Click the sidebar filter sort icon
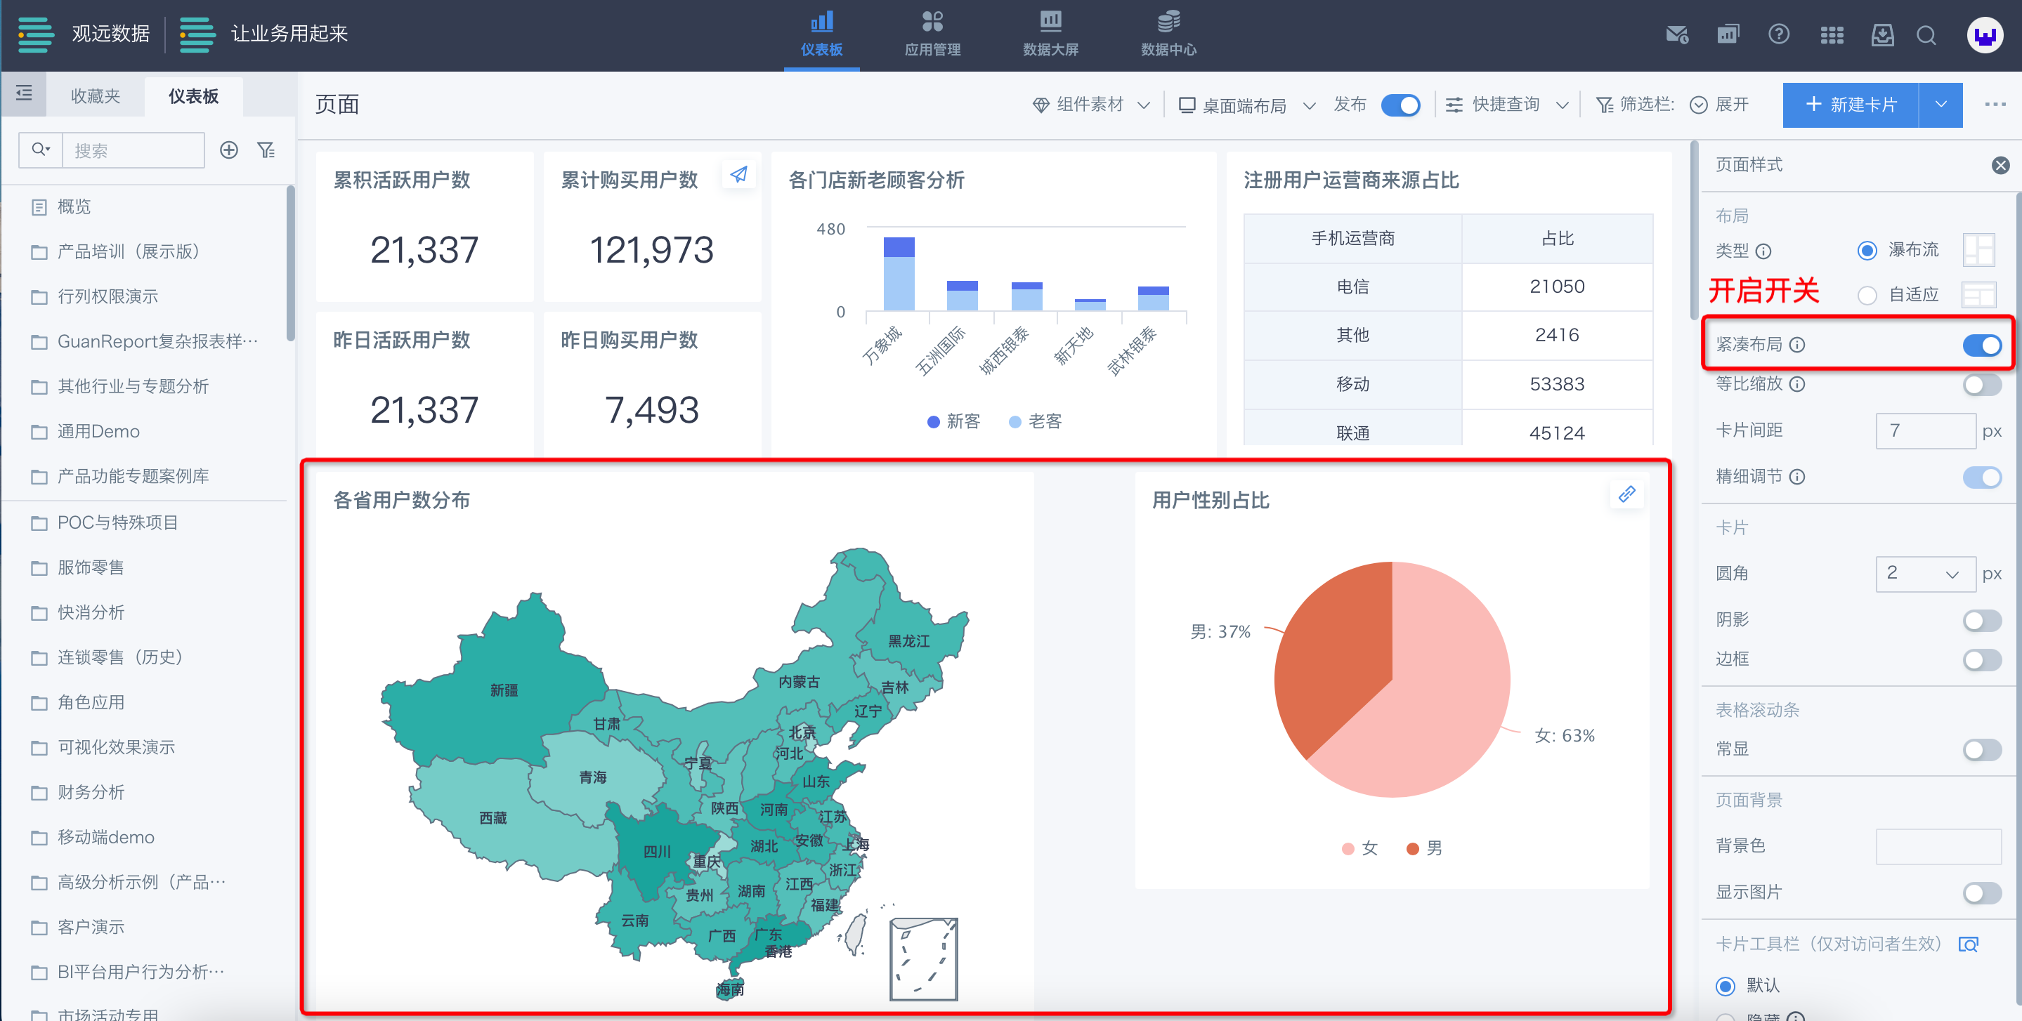The width and height of the screenshot is (2022, 1021). click(266, 150)
